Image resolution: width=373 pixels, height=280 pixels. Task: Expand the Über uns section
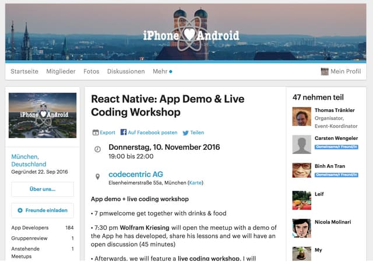43,189
